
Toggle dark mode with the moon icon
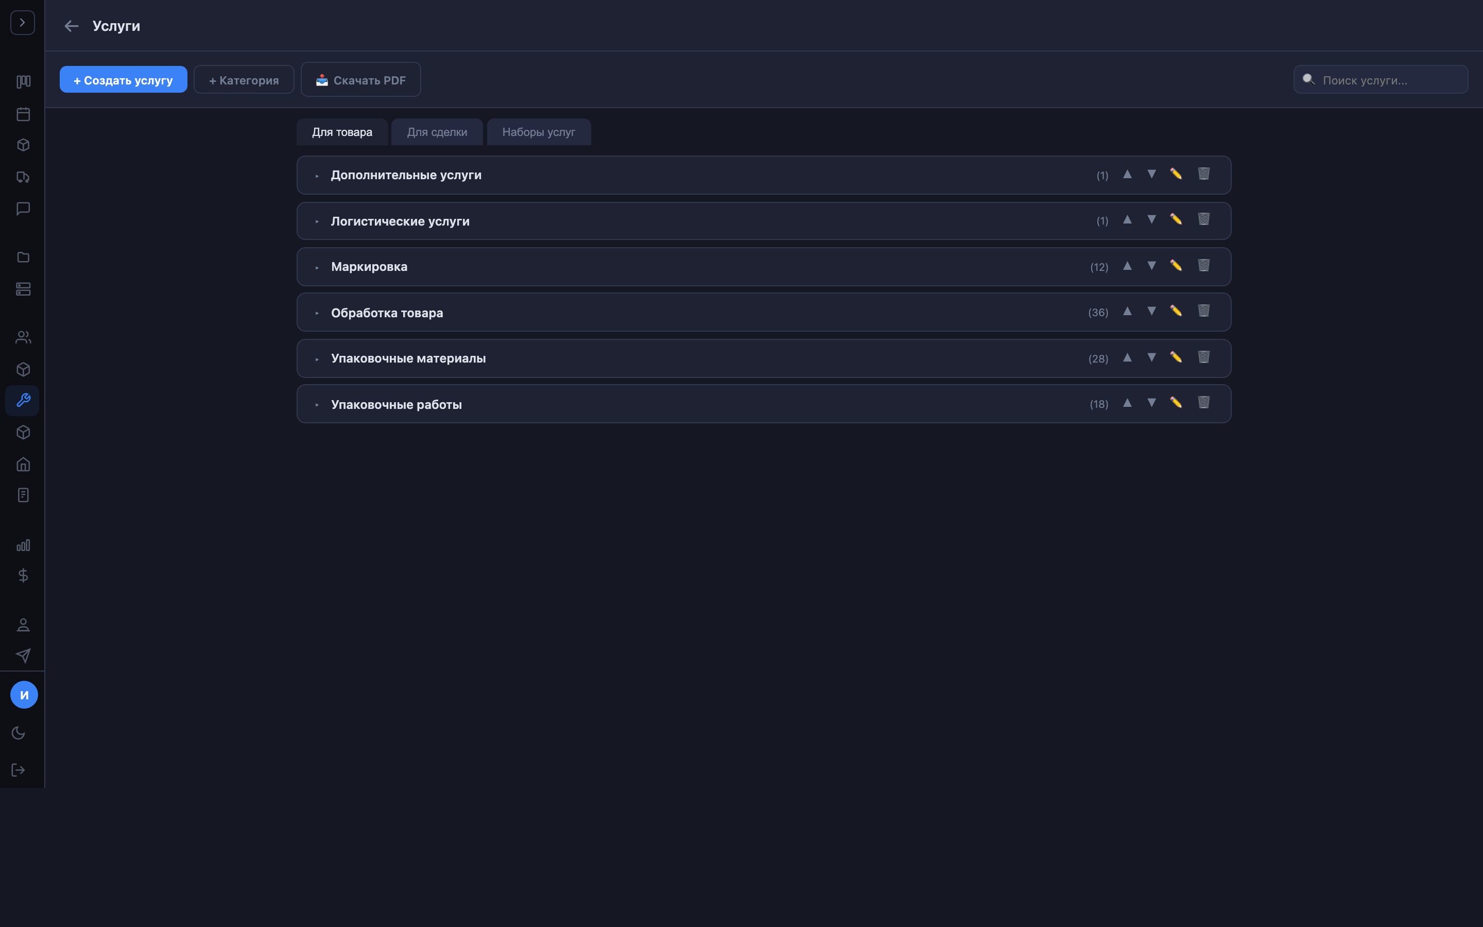coord(19,733)
